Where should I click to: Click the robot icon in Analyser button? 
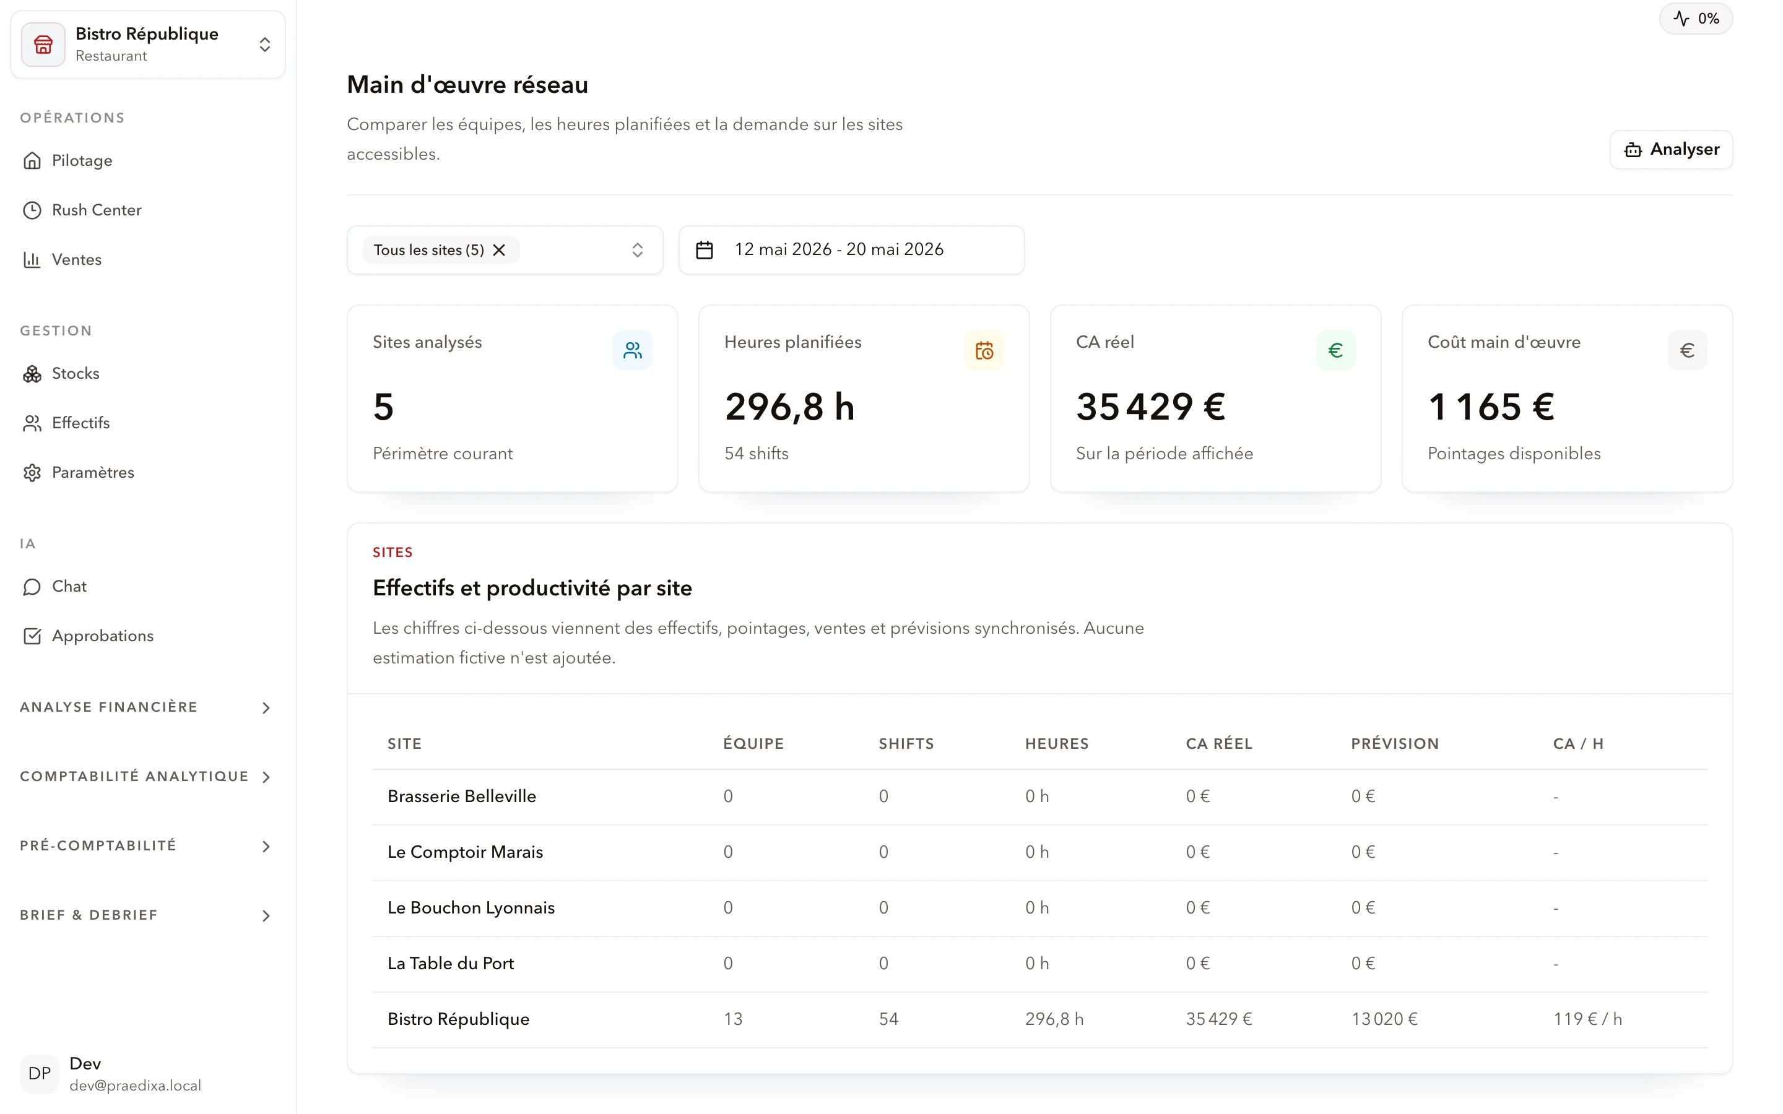coord(1633,150)
